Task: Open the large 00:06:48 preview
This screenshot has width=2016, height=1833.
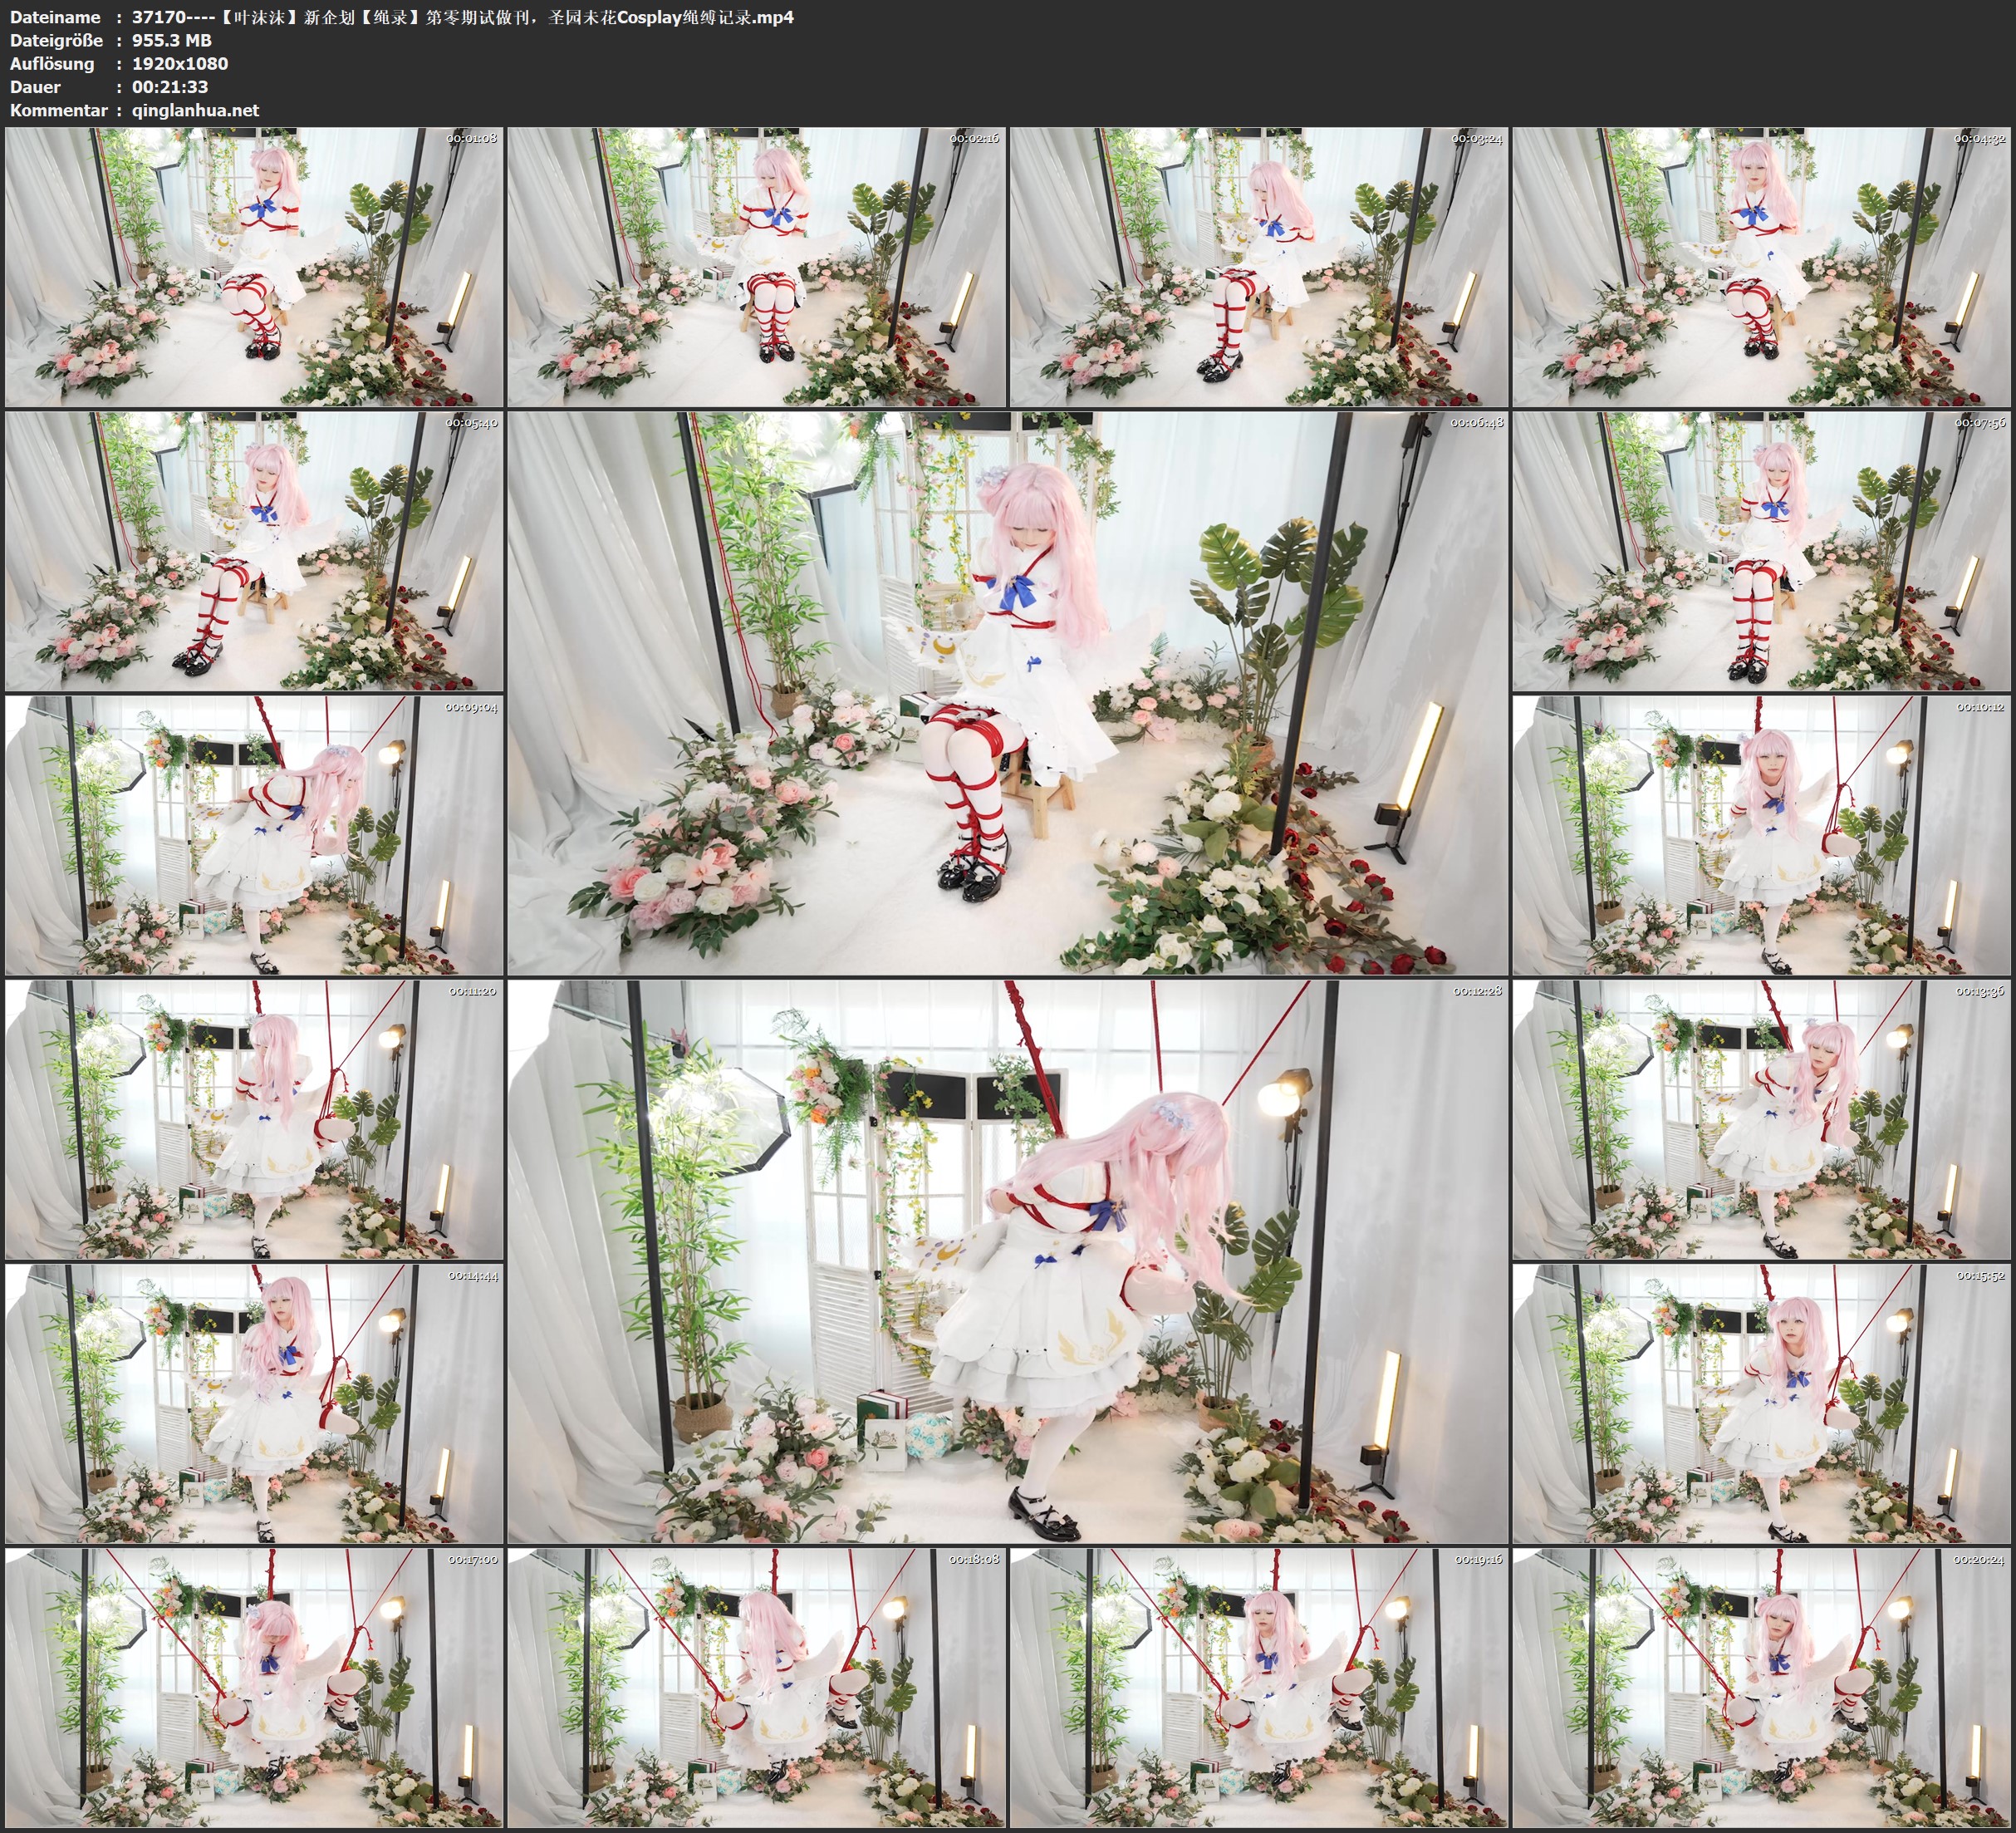Action: 1007,692
